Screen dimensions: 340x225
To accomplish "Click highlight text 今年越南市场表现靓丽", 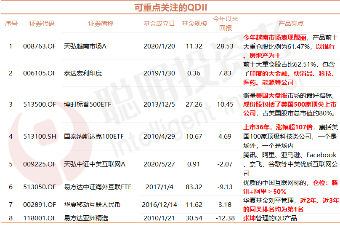I will [274, 37].
